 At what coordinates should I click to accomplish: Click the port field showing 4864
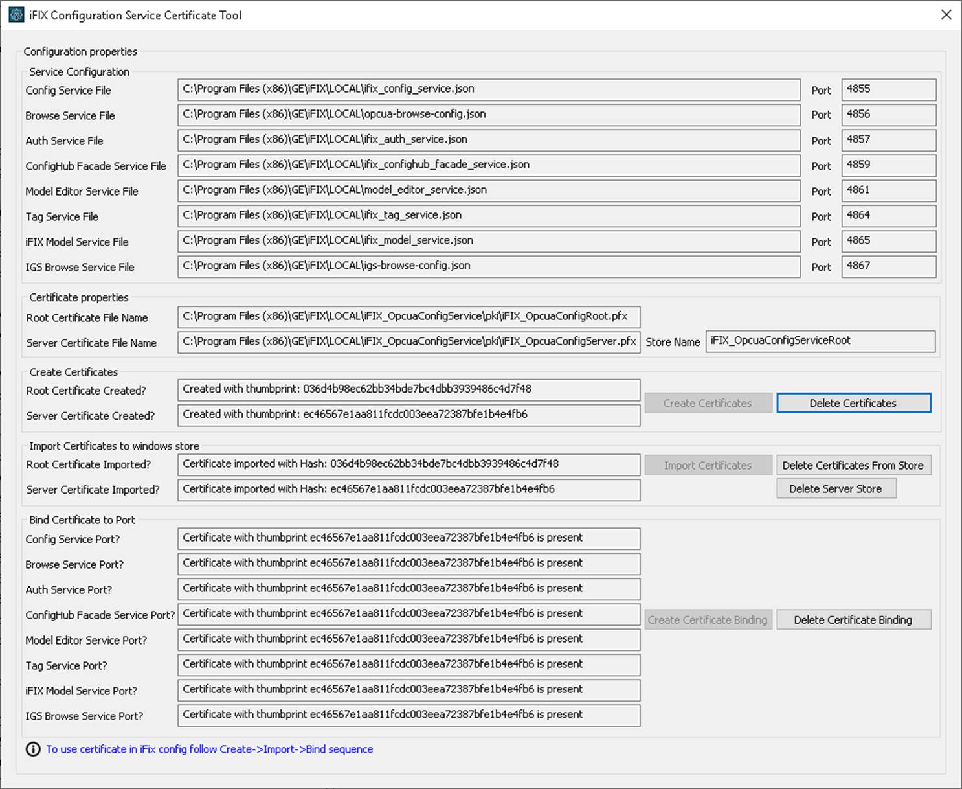[889, 216]
